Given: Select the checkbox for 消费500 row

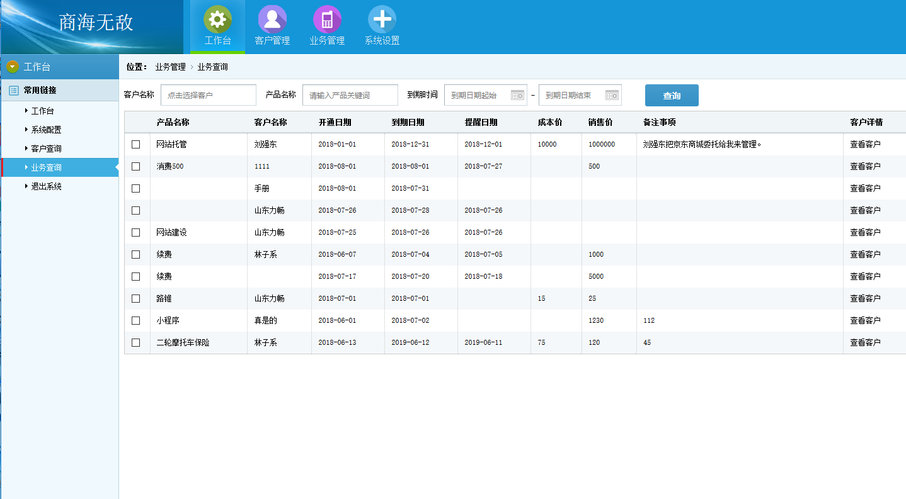Looking at the screenshot, I should (x=135, y=167).
